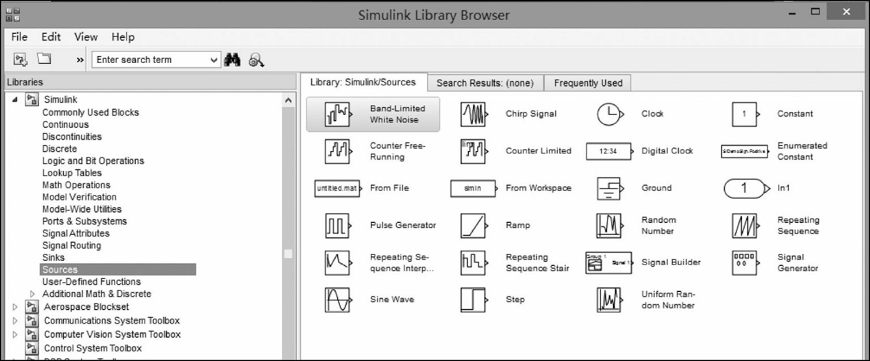The height and width of the screenshot is (361, 870).
Task: Select the Band-Limited White Noise block icon
Action: coord(339,114)
